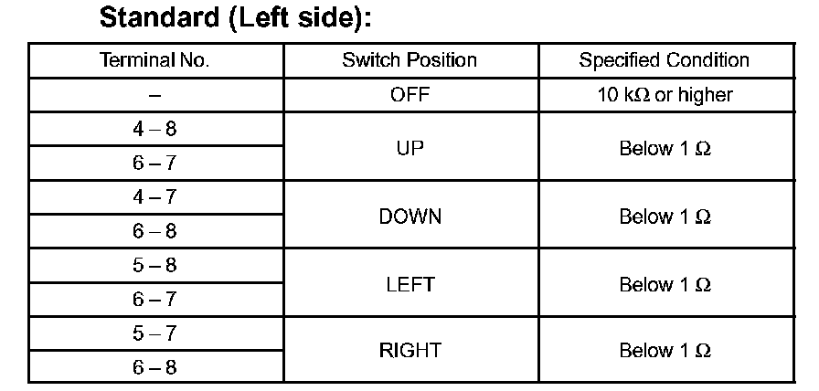Click "Below 1 Ω" in the LEFT row

(665, 283)
